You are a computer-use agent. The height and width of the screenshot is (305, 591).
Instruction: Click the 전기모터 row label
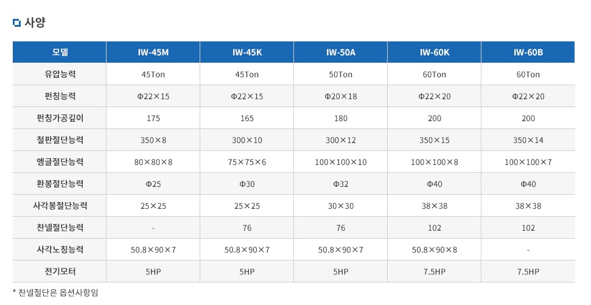click(60, 272)
